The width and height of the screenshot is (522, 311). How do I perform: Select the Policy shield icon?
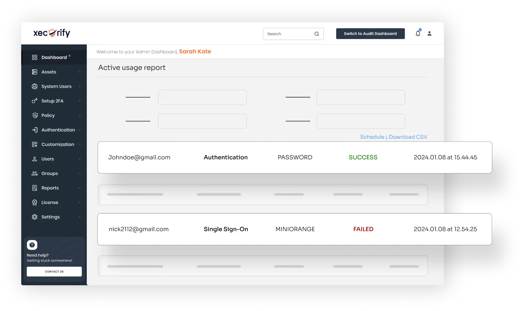click(x=35, y=115)
